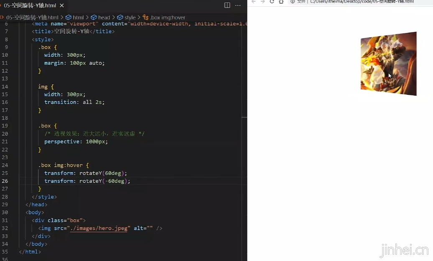Open the html breadcrumb segment
Viewport: 433px width, 261px height.
point(75,18)
